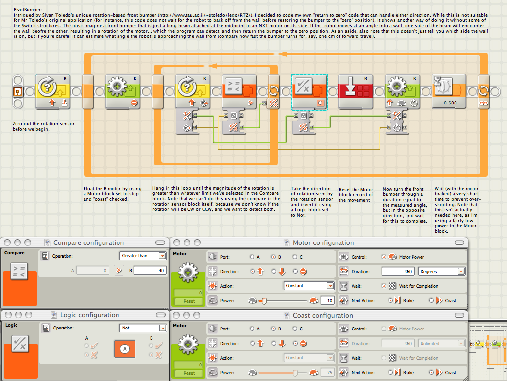507x381 pixels.
Task: Click the infinite loop end icon
Action: point(484,103)
